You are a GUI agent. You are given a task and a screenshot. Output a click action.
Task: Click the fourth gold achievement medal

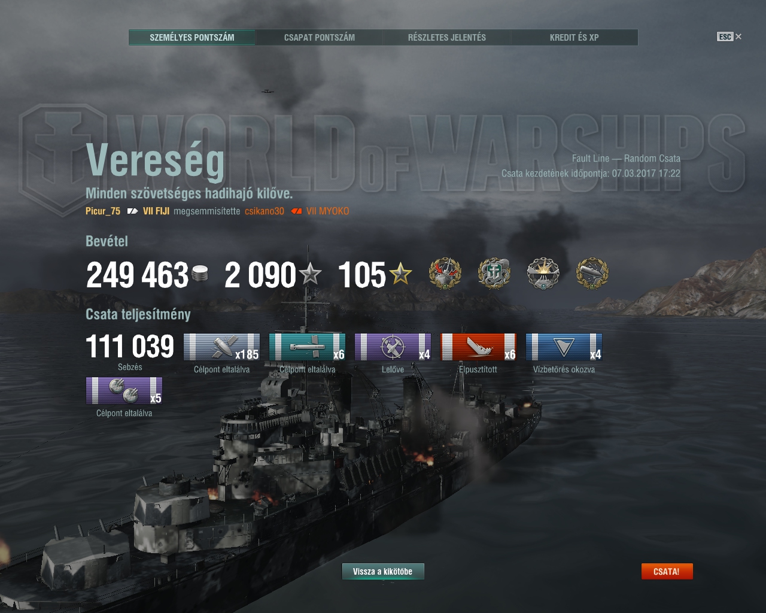pos(592,274)
